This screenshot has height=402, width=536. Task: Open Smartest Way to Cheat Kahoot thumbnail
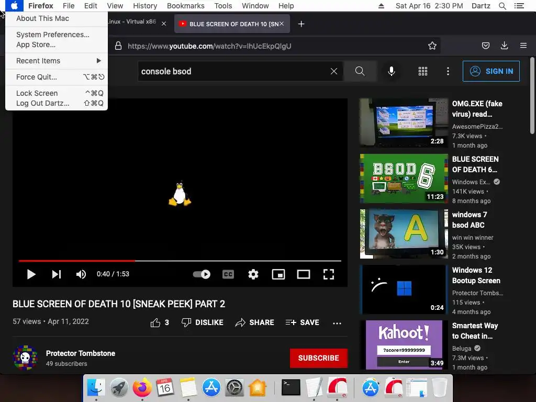[404, 344]
